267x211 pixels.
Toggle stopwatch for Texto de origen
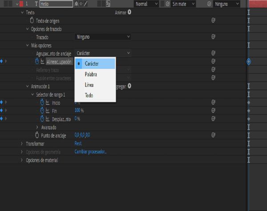click(32, 20)
